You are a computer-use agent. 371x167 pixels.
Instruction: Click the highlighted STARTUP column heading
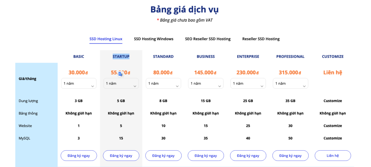click(121, 57)
